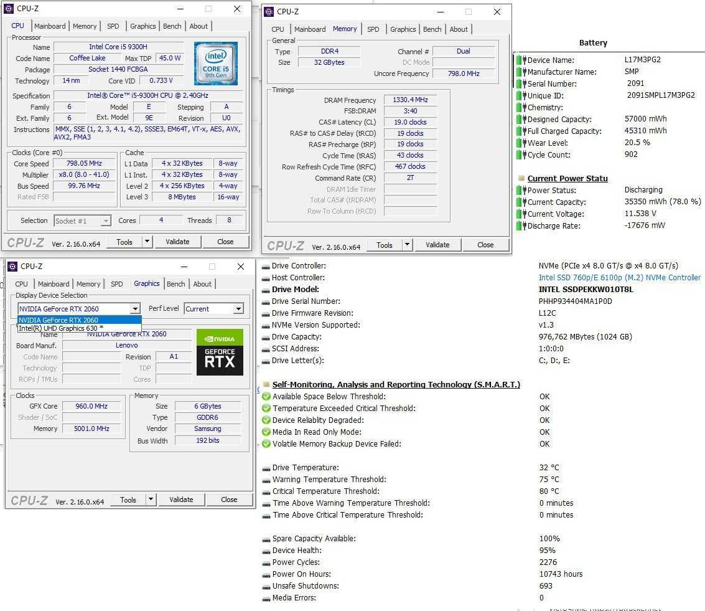Open the Perf Level Current dropdown
This screenshot has width=705, height=611.
pos(239,309)
